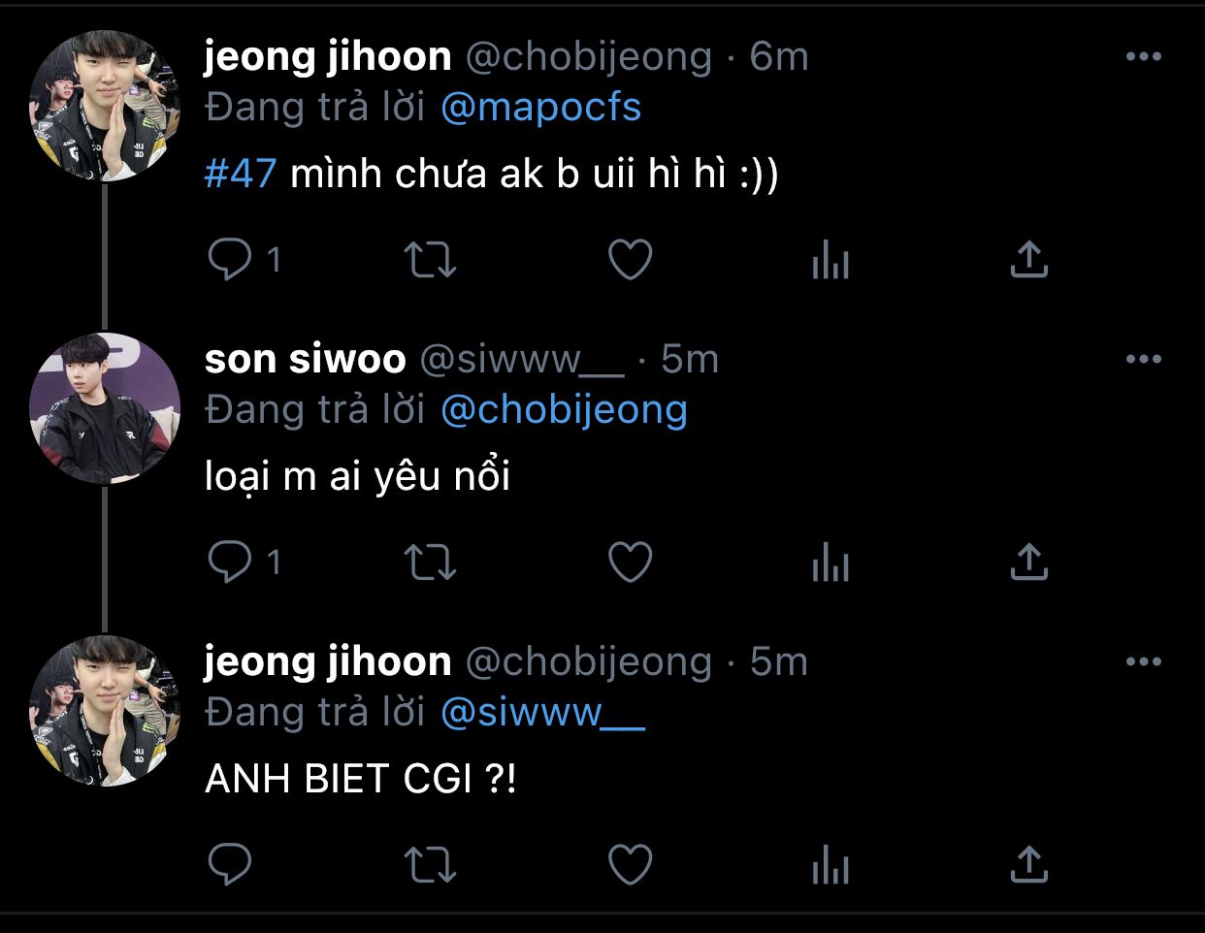
Task: Open more options on the last tweet
Action: [1143, 662]
